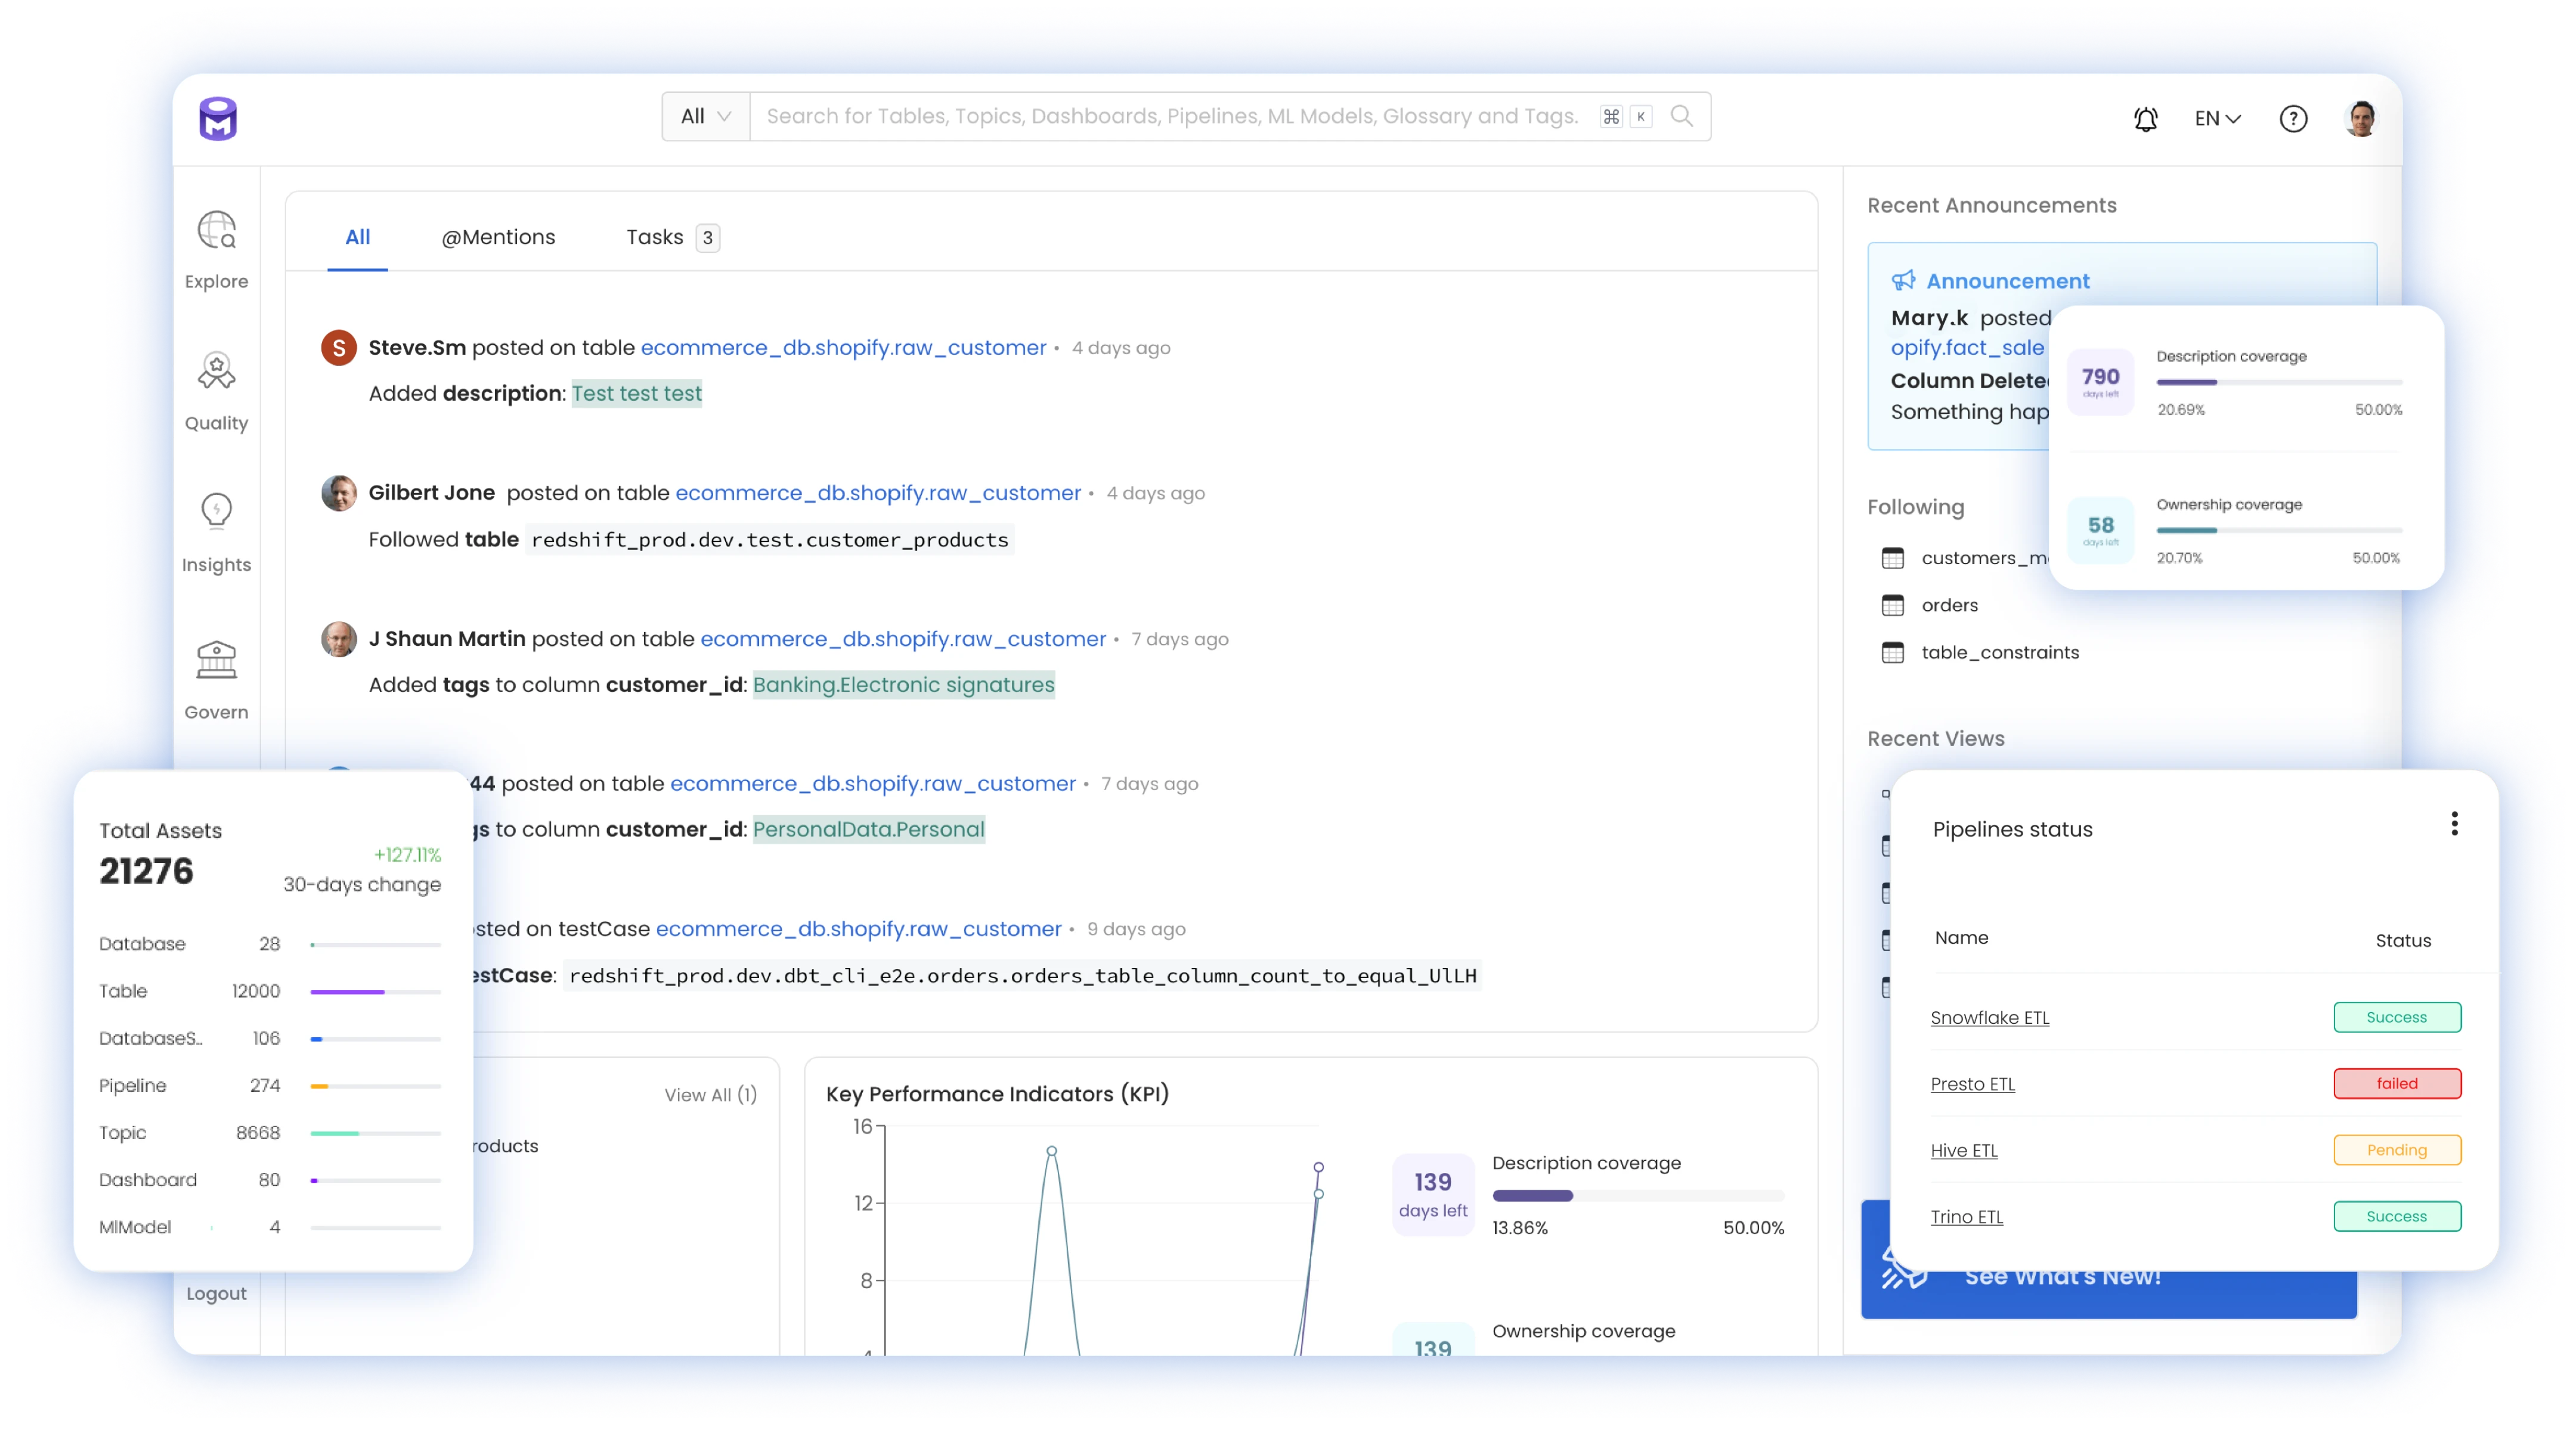Open customers_m in Following list

(x=1984, y=557)
